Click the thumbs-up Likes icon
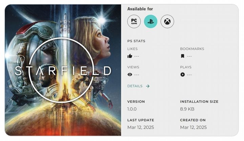This screenshot has height=141, width=244. pos(130,56)
